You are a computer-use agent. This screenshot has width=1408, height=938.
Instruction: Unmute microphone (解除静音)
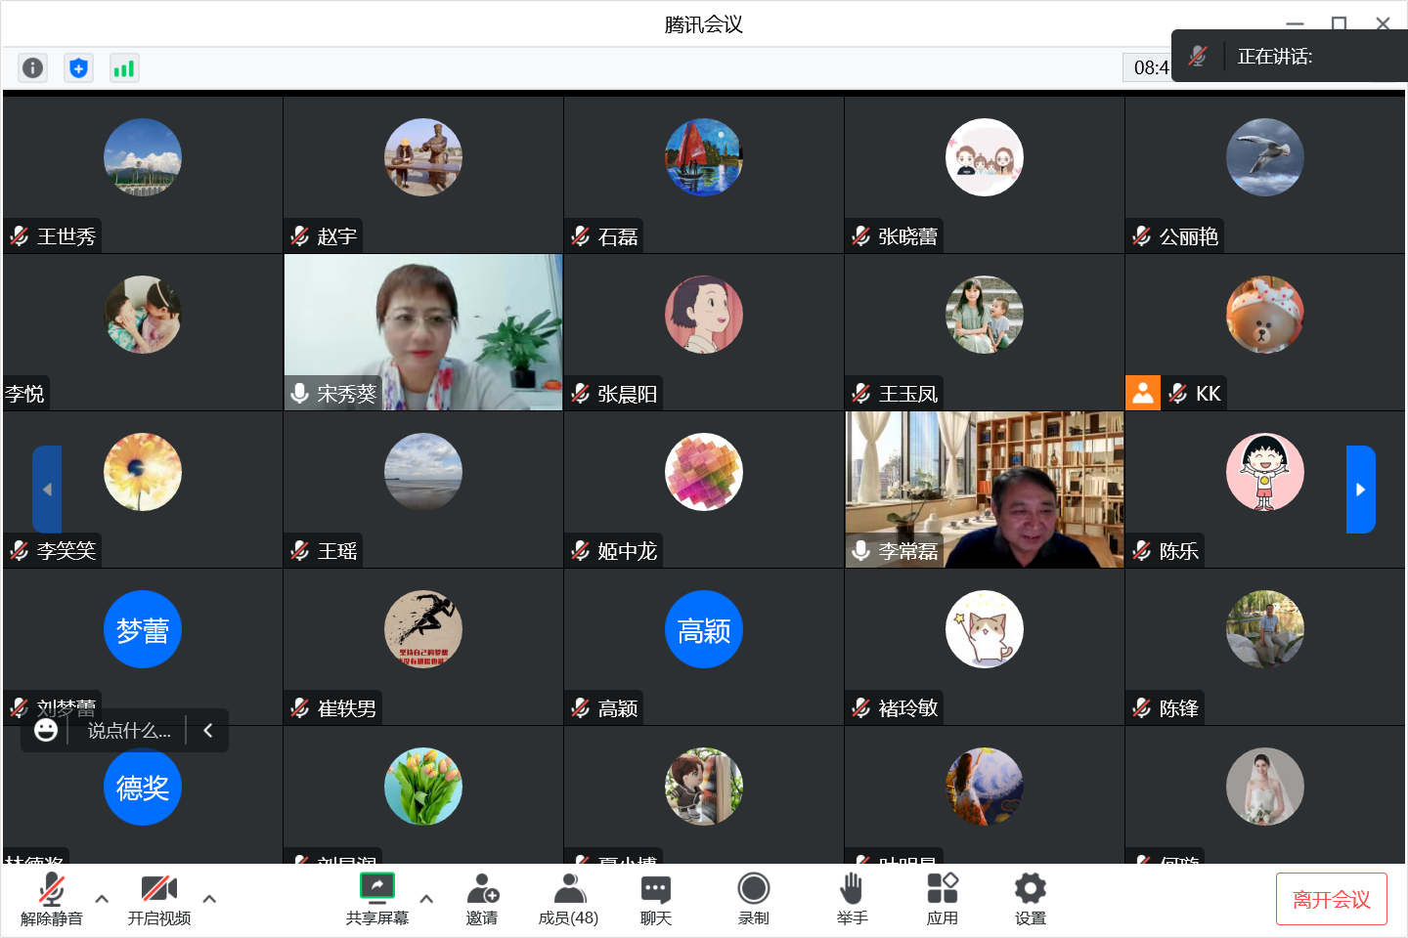[x=52, y=898]
